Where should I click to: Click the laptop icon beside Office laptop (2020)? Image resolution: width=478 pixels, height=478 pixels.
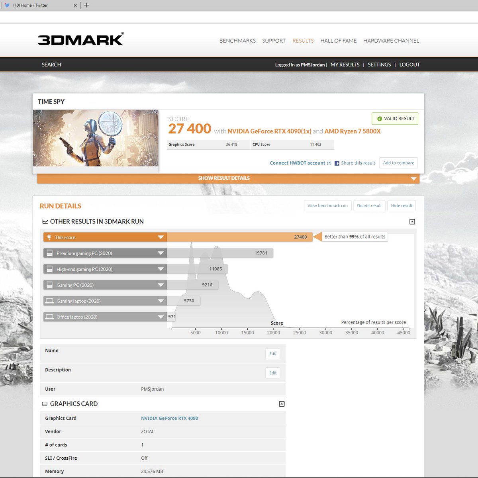[50, 317]
